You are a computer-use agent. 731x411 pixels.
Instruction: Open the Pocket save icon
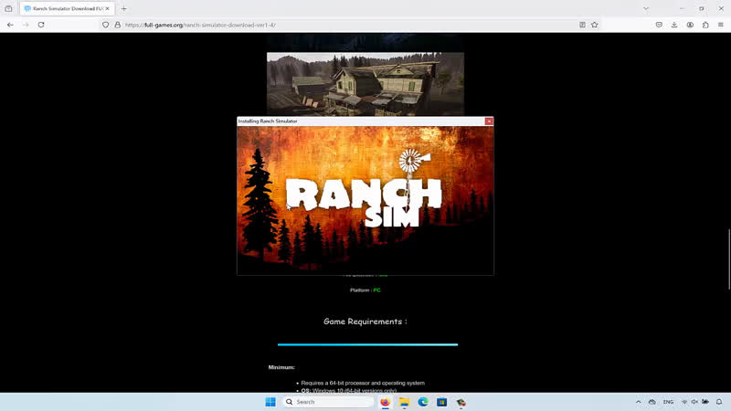(659, 25)
